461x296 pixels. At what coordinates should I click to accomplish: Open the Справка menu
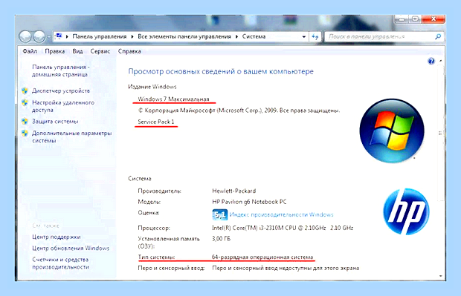click(x=129, y=51)
